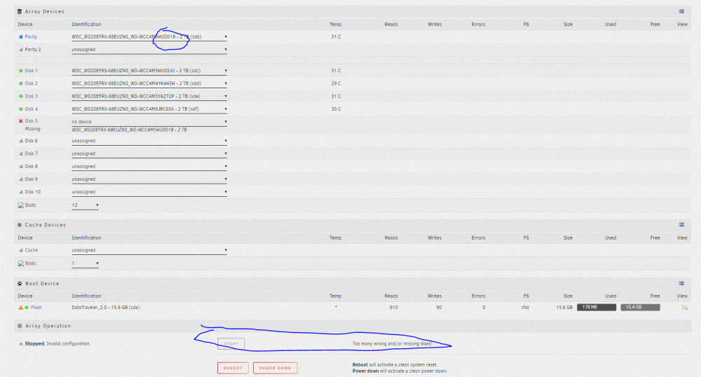Image resolution: width=701 pixels, height=377 pixels.
Task: Click the Flash used space bar 178 MB
Action: click(x=597, y=308)
